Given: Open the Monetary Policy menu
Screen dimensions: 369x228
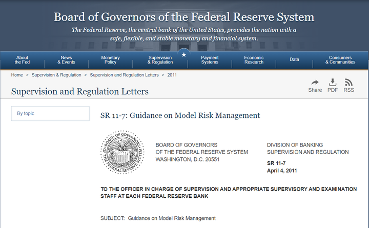Looking at the screenshot, I should coord(110,60).
